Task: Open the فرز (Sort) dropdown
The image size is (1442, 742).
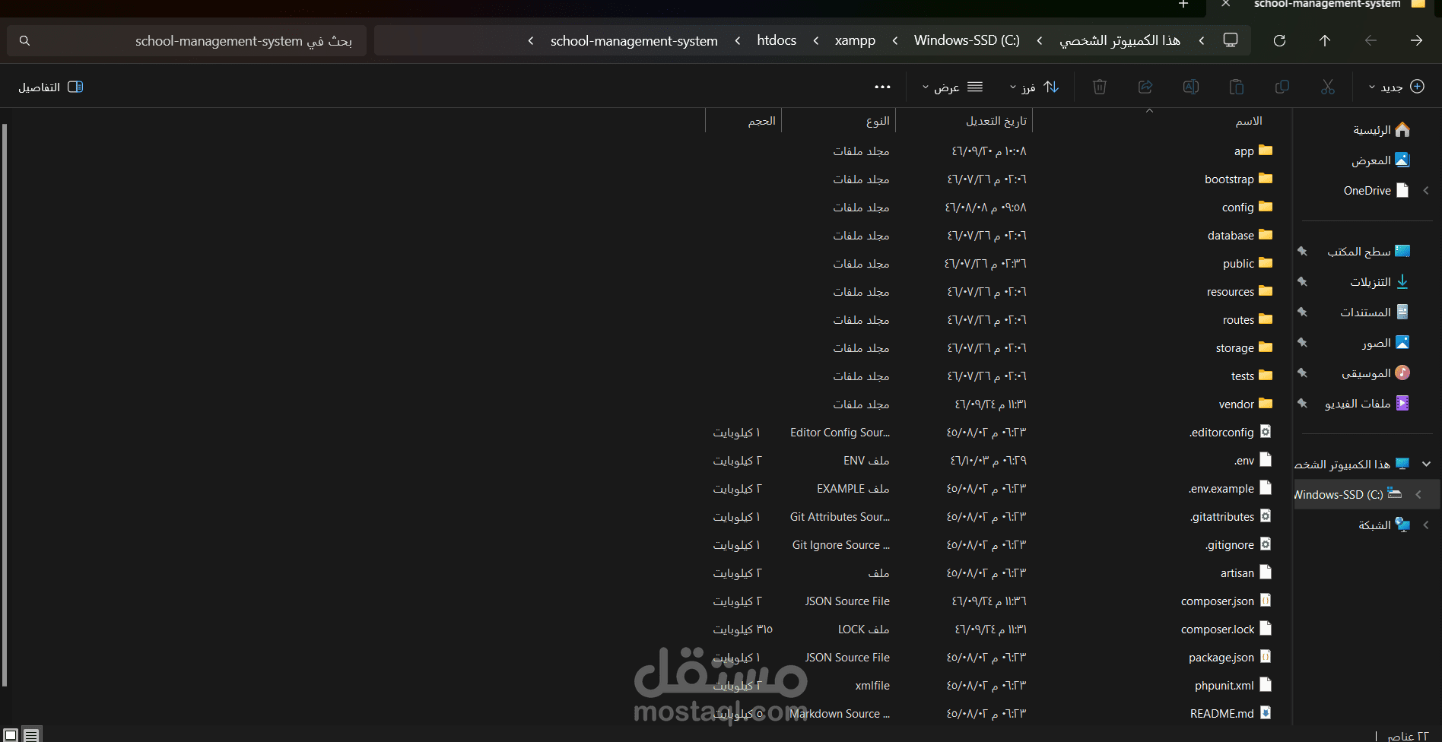Action: click(x=1034, y=87)
